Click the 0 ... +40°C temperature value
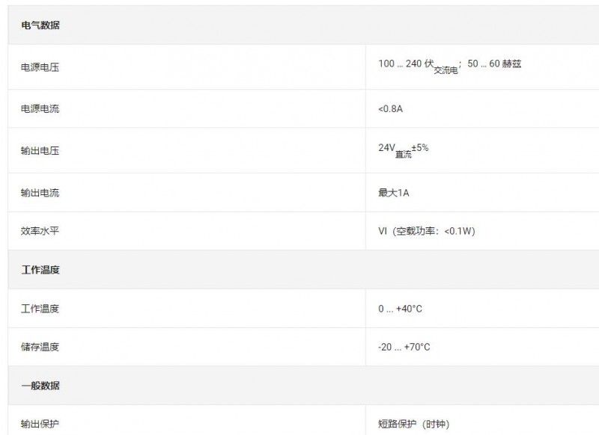Image resolution: width=599 pixels, height=435 pixels. tap(401, 309)
